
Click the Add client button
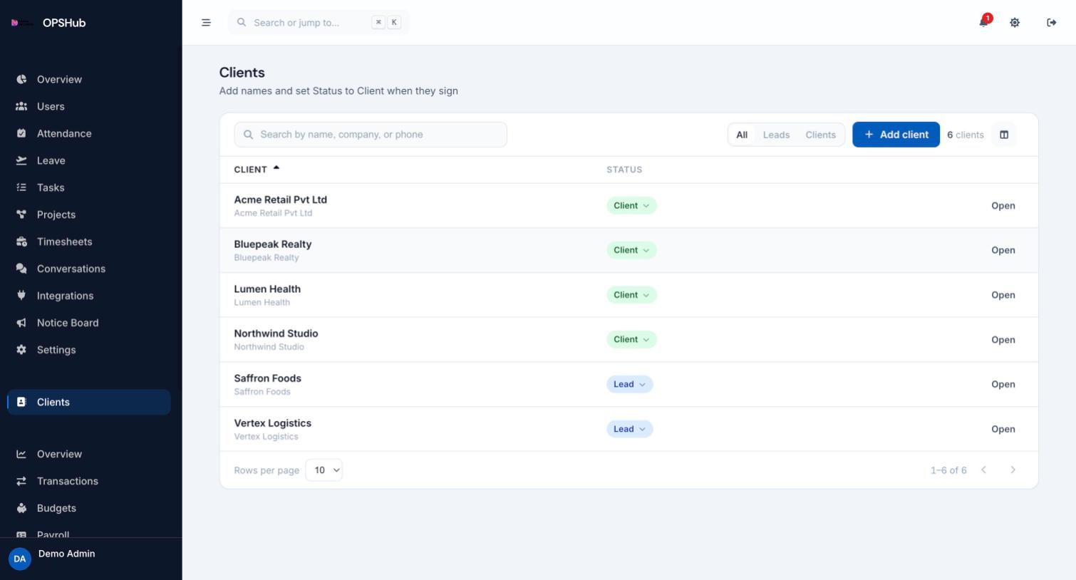coord(896,135)
